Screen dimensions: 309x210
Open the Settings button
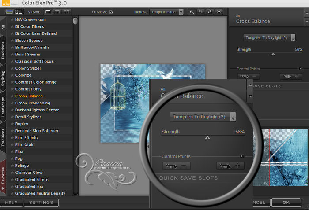[x=41, y=203]
